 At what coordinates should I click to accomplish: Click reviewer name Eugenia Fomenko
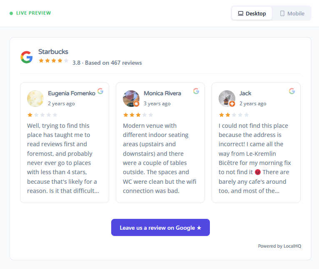click(72, 93)
